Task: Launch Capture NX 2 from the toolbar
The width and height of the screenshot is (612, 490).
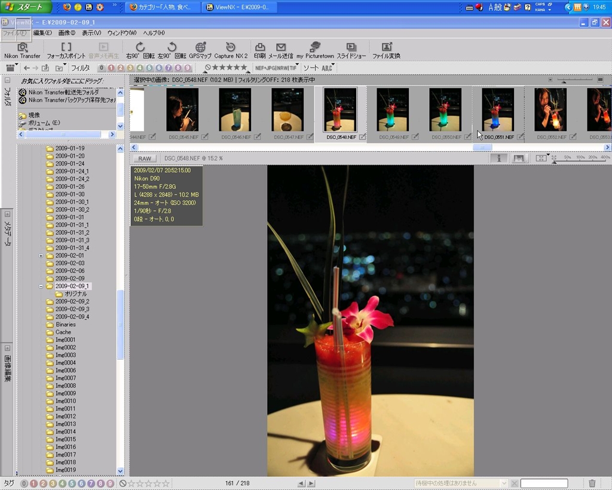Action: [231, 50]
